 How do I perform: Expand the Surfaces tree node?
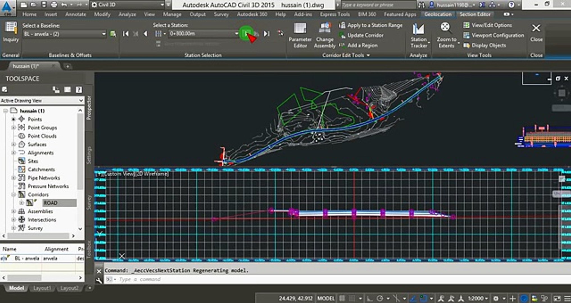tap(13, 144)
